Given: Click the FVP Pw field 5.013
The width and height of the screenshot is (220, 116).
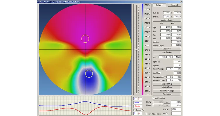Looking at the screenshot, I should tap(165, 31).
